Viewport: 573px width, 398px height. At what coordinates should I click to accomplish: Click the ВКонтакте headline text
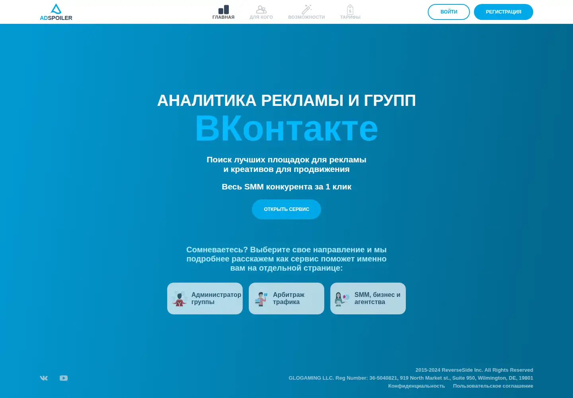pyautogui.click(x=286, y=128)
